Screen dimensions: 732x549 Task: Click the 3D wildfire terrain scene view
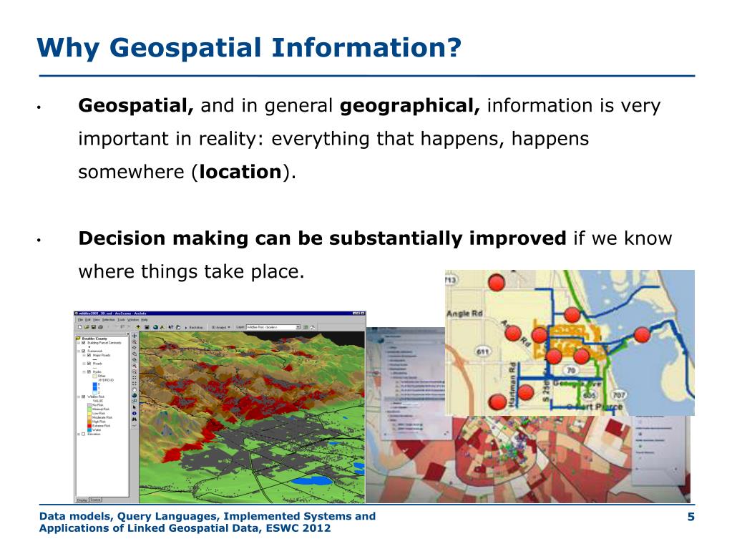pyautogui.click(x=252, y=417)
